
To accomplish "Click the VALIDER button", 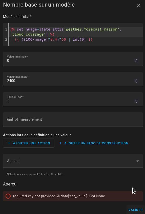I will [x=135, y=210].
